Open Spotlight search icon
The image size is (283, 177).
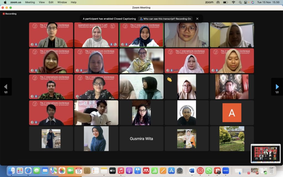(240, 2)
